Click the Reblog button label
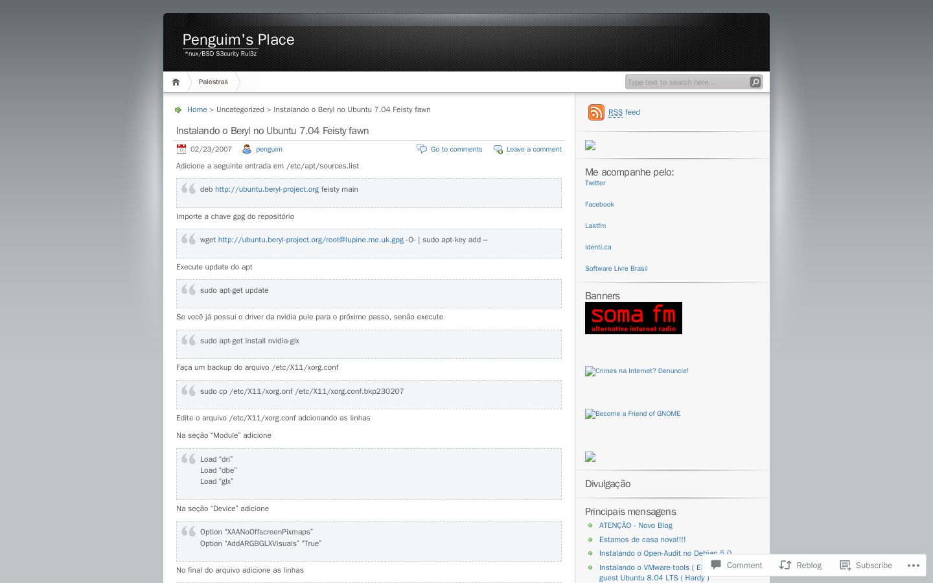 tap(809, 566)
